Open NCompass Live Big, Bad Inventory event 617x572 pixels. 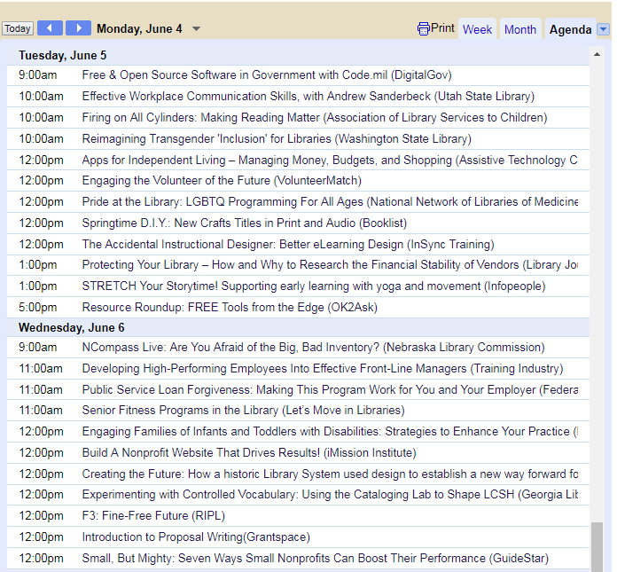(x=313, y=348)
